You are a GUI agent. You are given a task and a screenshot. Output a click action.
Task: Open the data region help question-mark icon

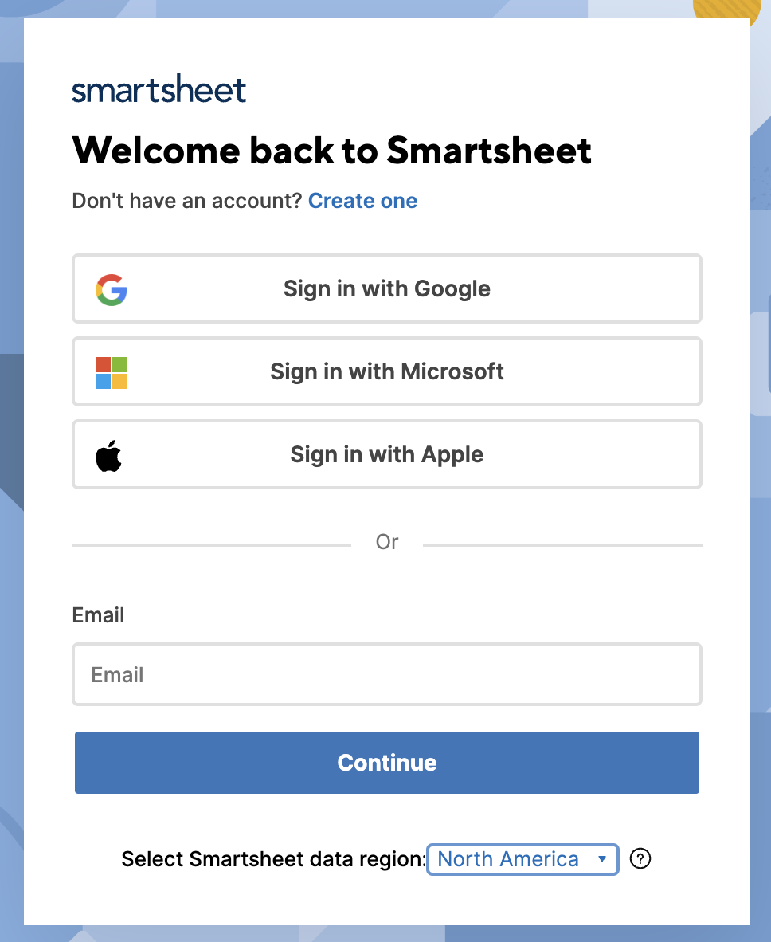point(640,858)
